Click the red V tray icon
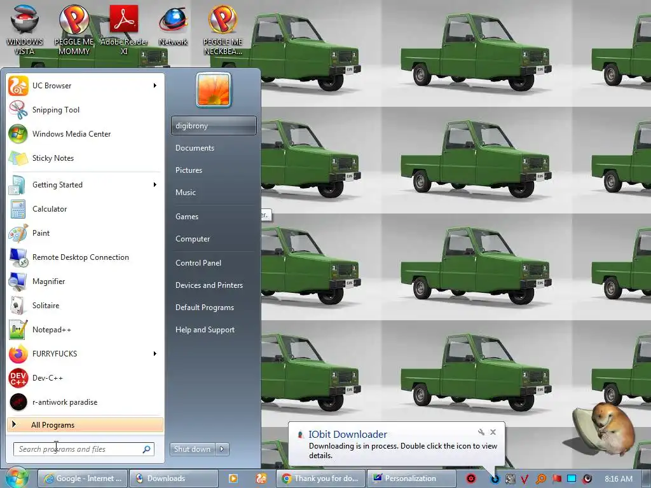 click(524, 479)
